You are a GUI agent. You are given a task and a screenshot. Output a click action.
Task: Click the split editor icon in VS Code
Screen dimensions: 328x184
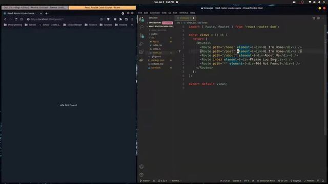click(318, 18)
